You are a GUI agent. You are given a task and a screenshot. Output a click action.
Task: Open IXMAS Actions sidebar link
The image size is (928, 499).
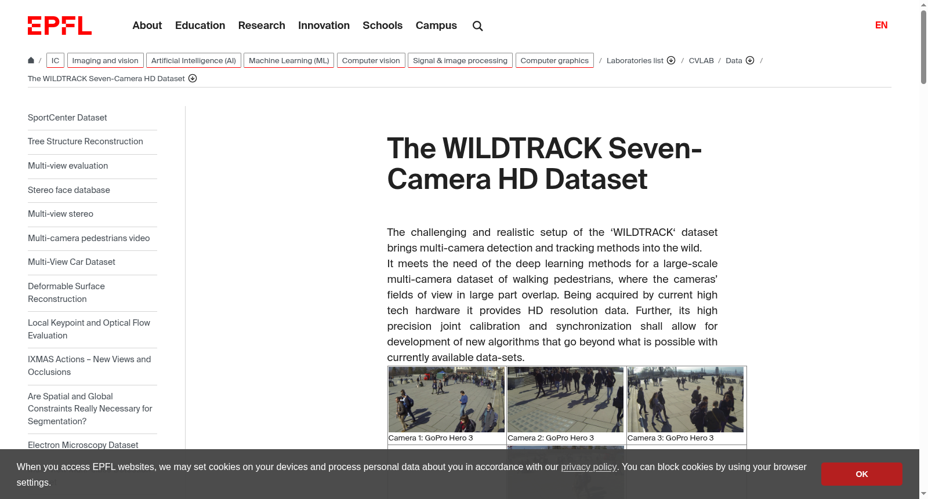click(x=89, y=366)
